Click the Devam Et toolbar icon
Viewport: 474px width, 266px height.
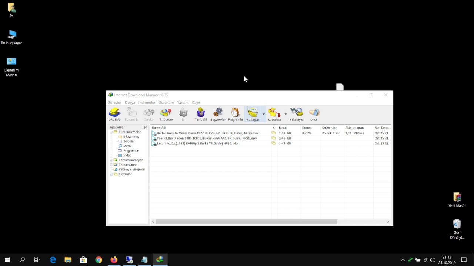coord(131,114)
